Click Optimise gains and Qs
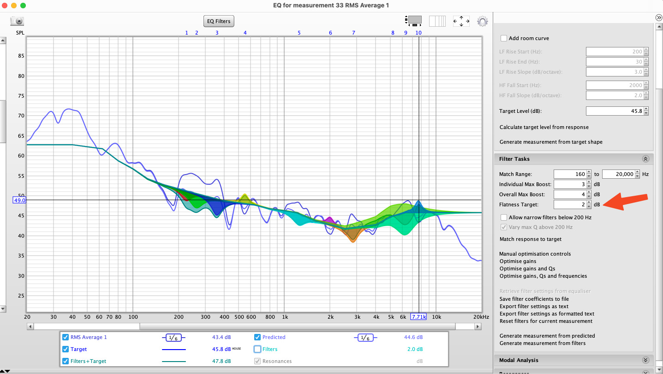Image resolution: width=663 pixels, height=374 pixels. [527, 269]
